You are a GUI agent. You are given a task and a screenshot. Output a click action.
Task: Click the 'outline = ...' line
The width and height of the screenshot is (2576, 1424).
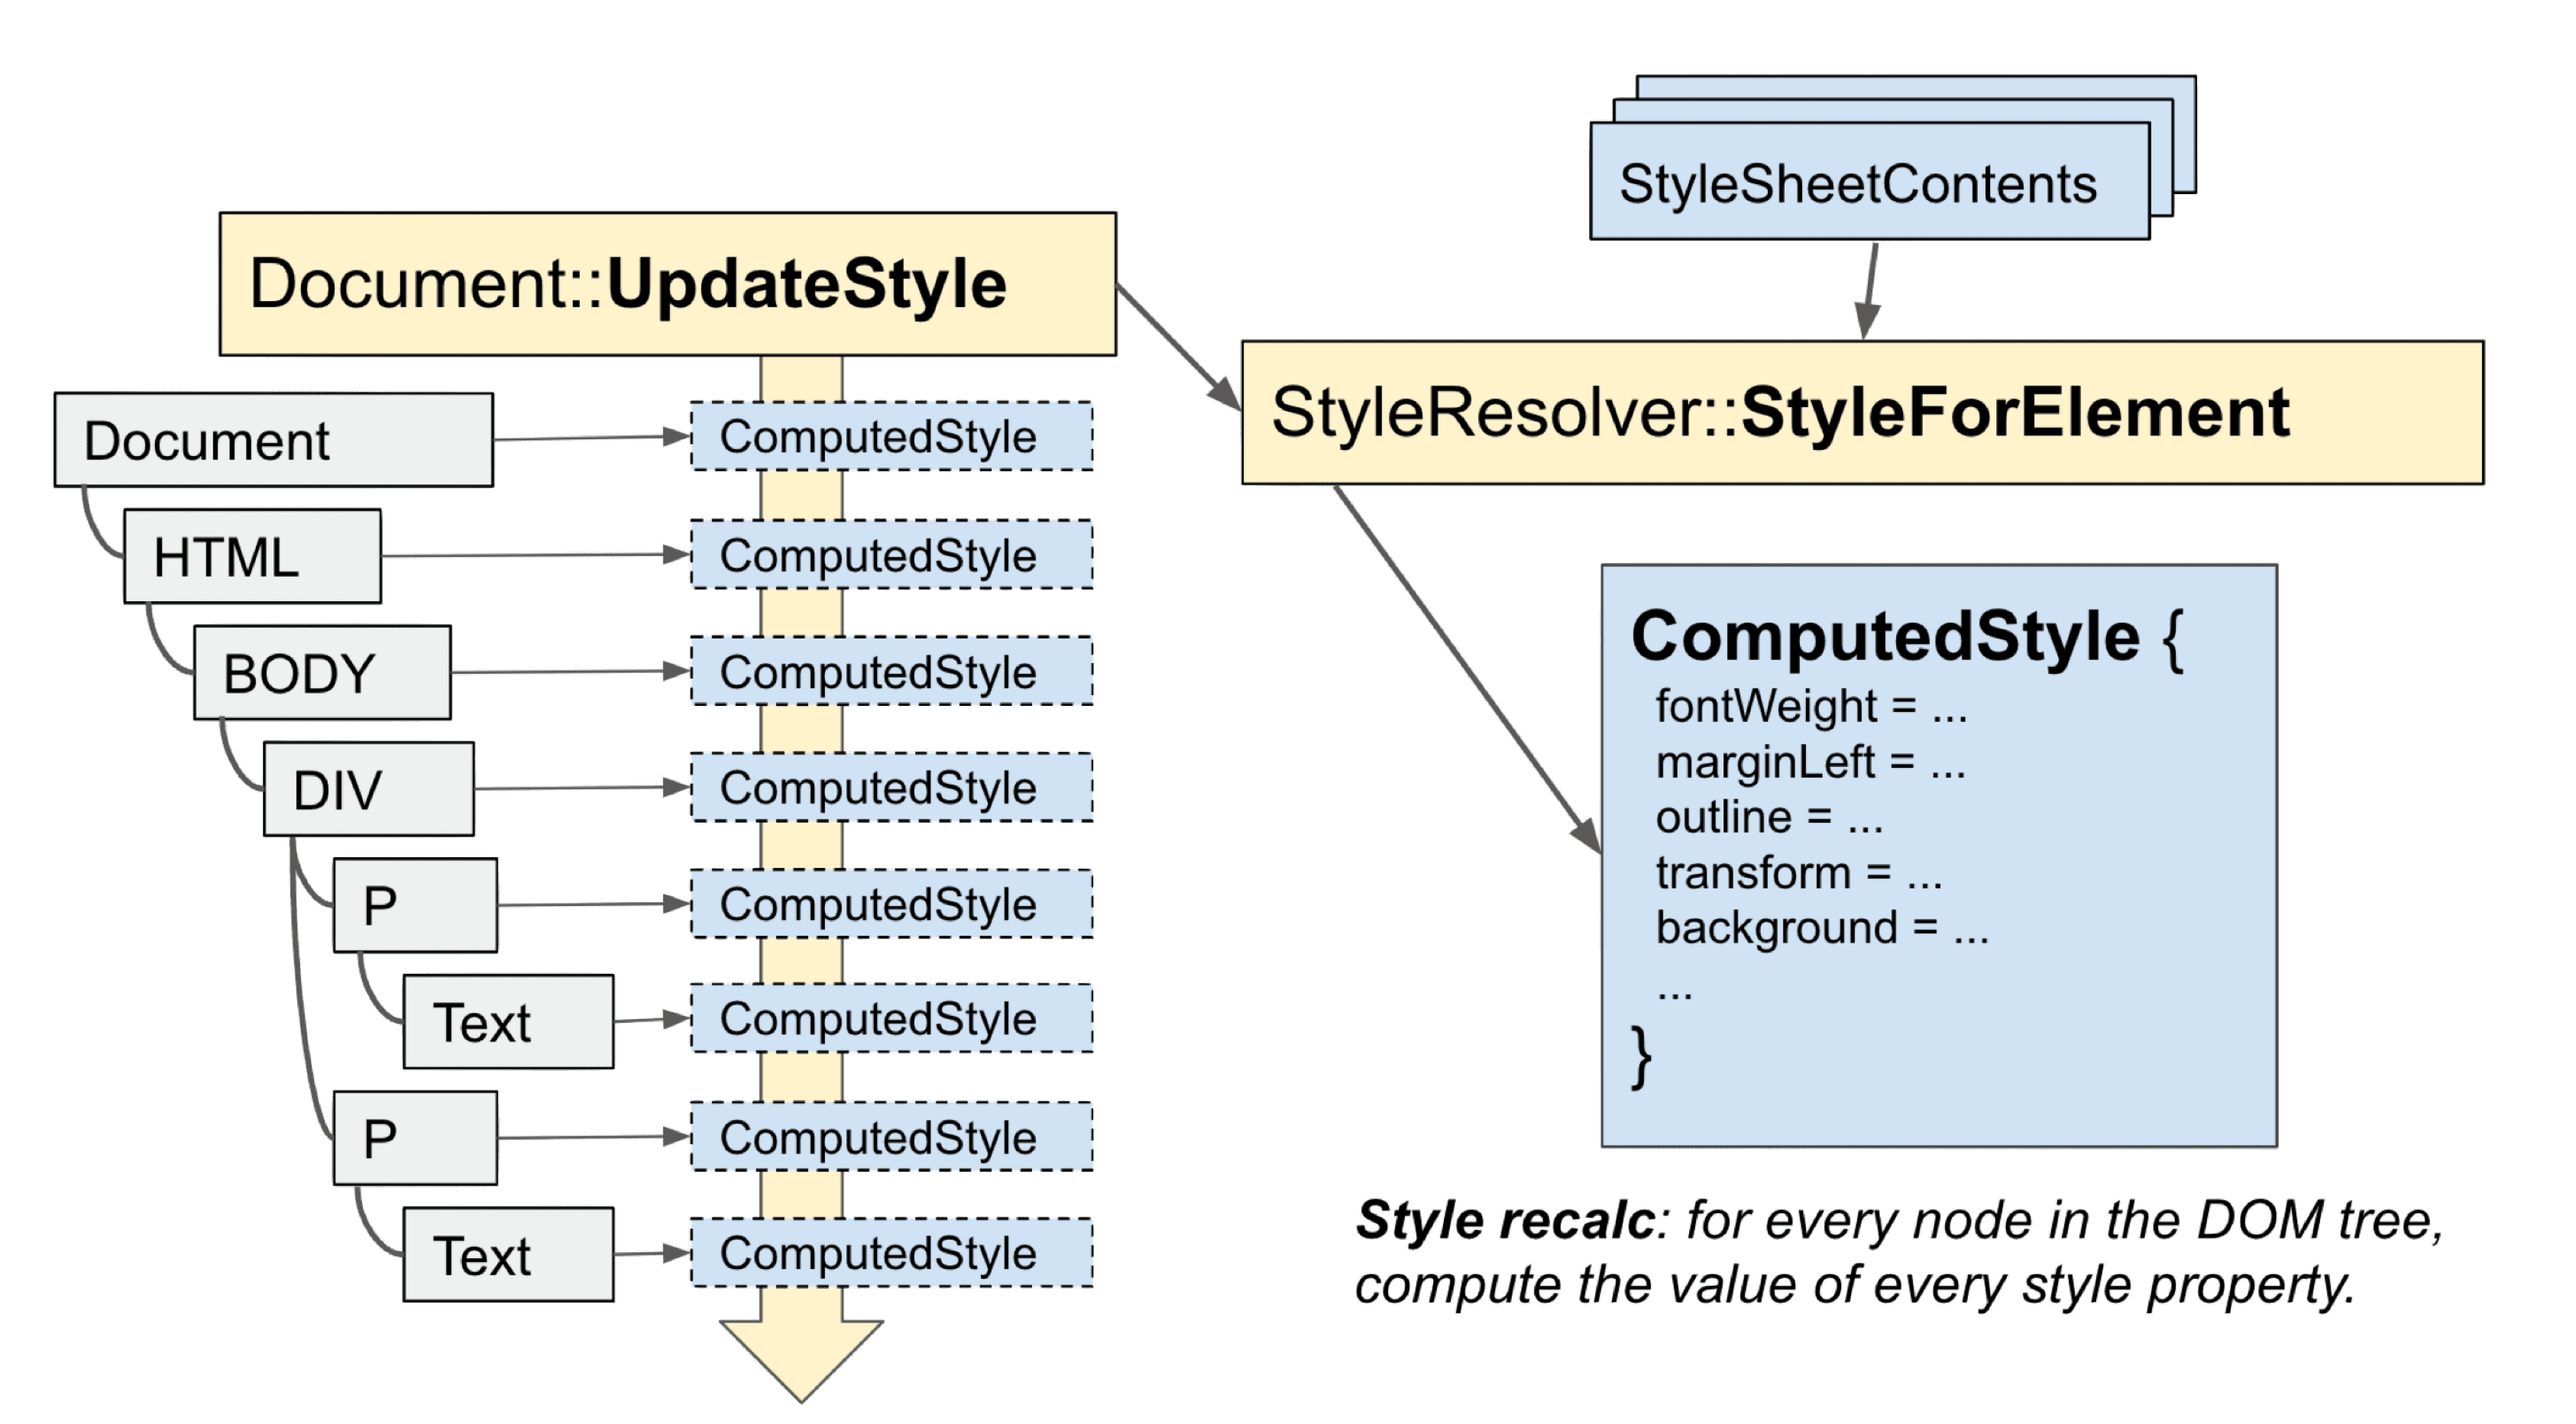click(x=1769, y=817)
